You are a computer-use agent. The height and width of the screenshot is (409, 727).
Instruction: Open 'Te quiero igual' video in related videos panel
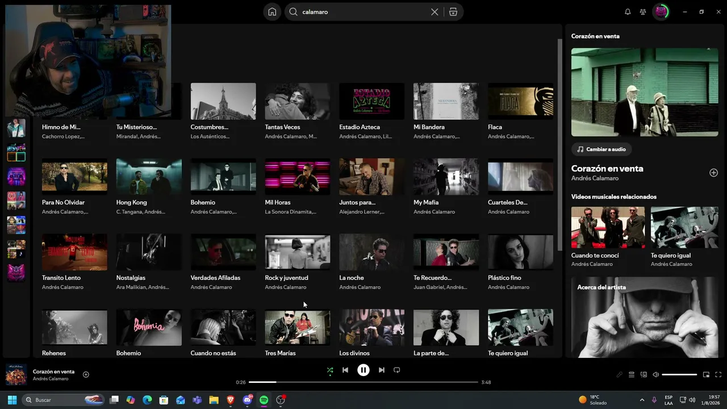click(684, 227)
